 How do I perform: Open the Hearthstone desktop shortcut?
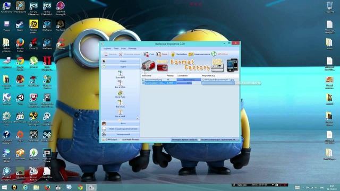(20, 7)
